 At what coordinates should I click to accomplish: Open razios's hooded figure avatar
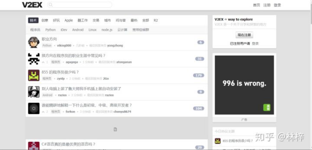34,92
